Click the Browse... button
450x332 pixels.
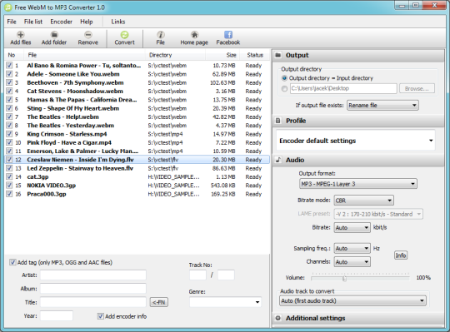pos(417,88)
